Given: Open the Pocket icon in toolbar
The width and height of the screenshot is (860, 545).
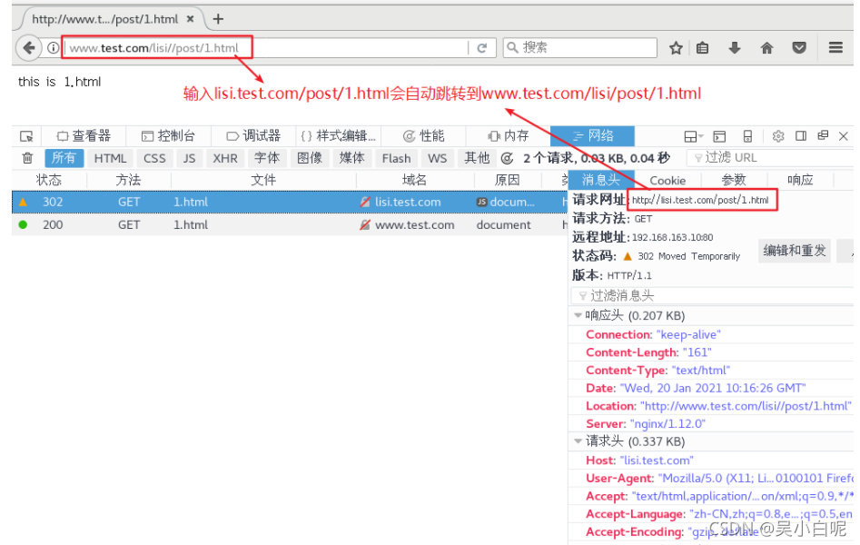Looking at the screenshot, I should point(799,48).
